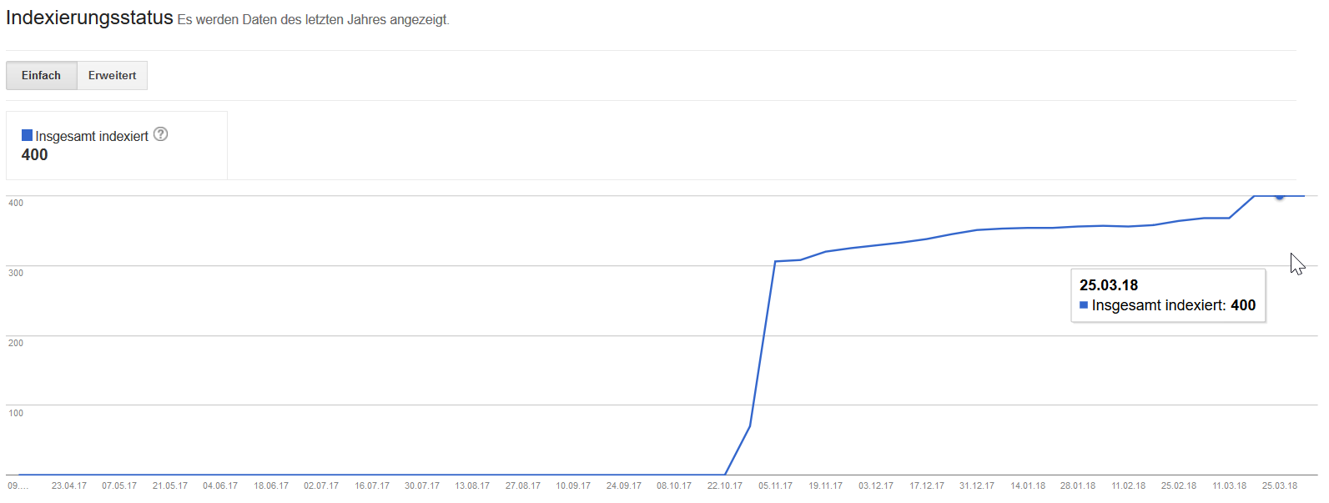The width and height of the screenshot is (1329, 503).
Task: Click the 19.11.17 date label on axis
Action: (825, 485)
